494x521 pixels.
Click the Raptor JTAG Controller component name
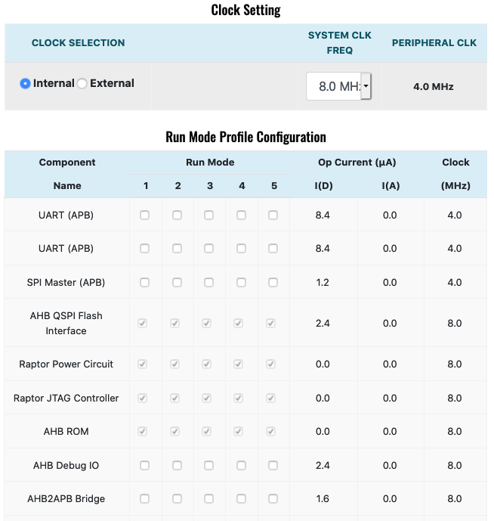point(66,398)
